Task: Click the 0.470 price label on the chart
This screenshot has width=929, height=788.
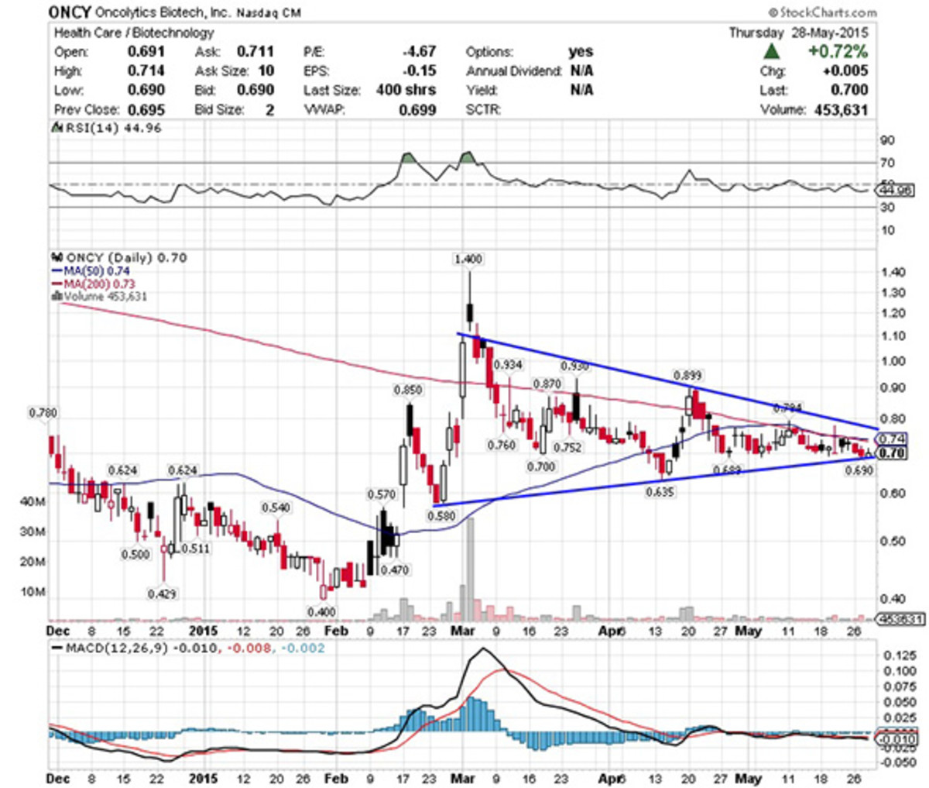Action: (x=394, y=569)
